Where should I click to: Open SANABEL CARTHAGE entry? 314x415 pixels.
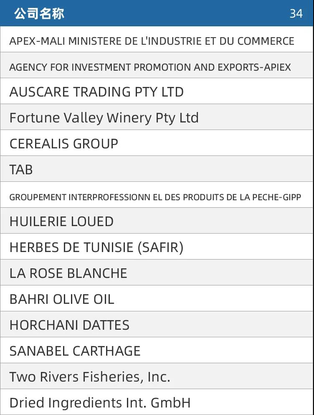(x=157, y=350)
